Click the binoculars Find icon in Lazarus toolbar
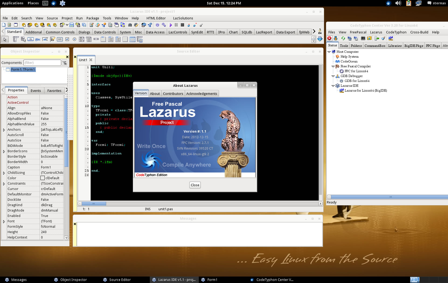 [x=130, y=25]
